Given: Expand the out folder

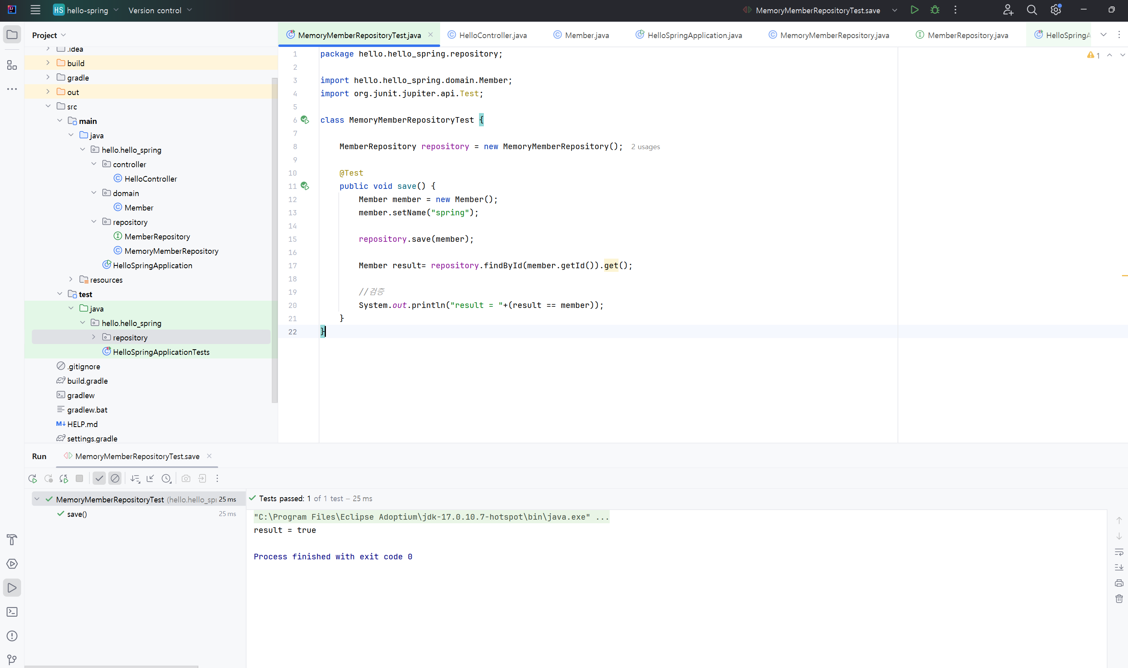Looking at the screenshot, I should point(48,92).
